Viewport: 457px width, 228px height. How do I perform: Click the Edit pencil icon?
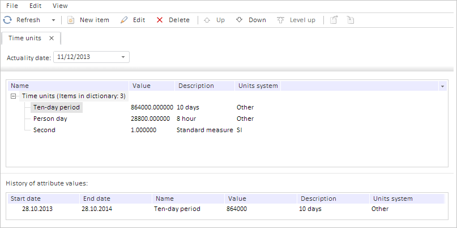click(x=124, y=20)
